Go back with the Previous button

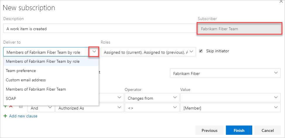click(x=209, y=130)
